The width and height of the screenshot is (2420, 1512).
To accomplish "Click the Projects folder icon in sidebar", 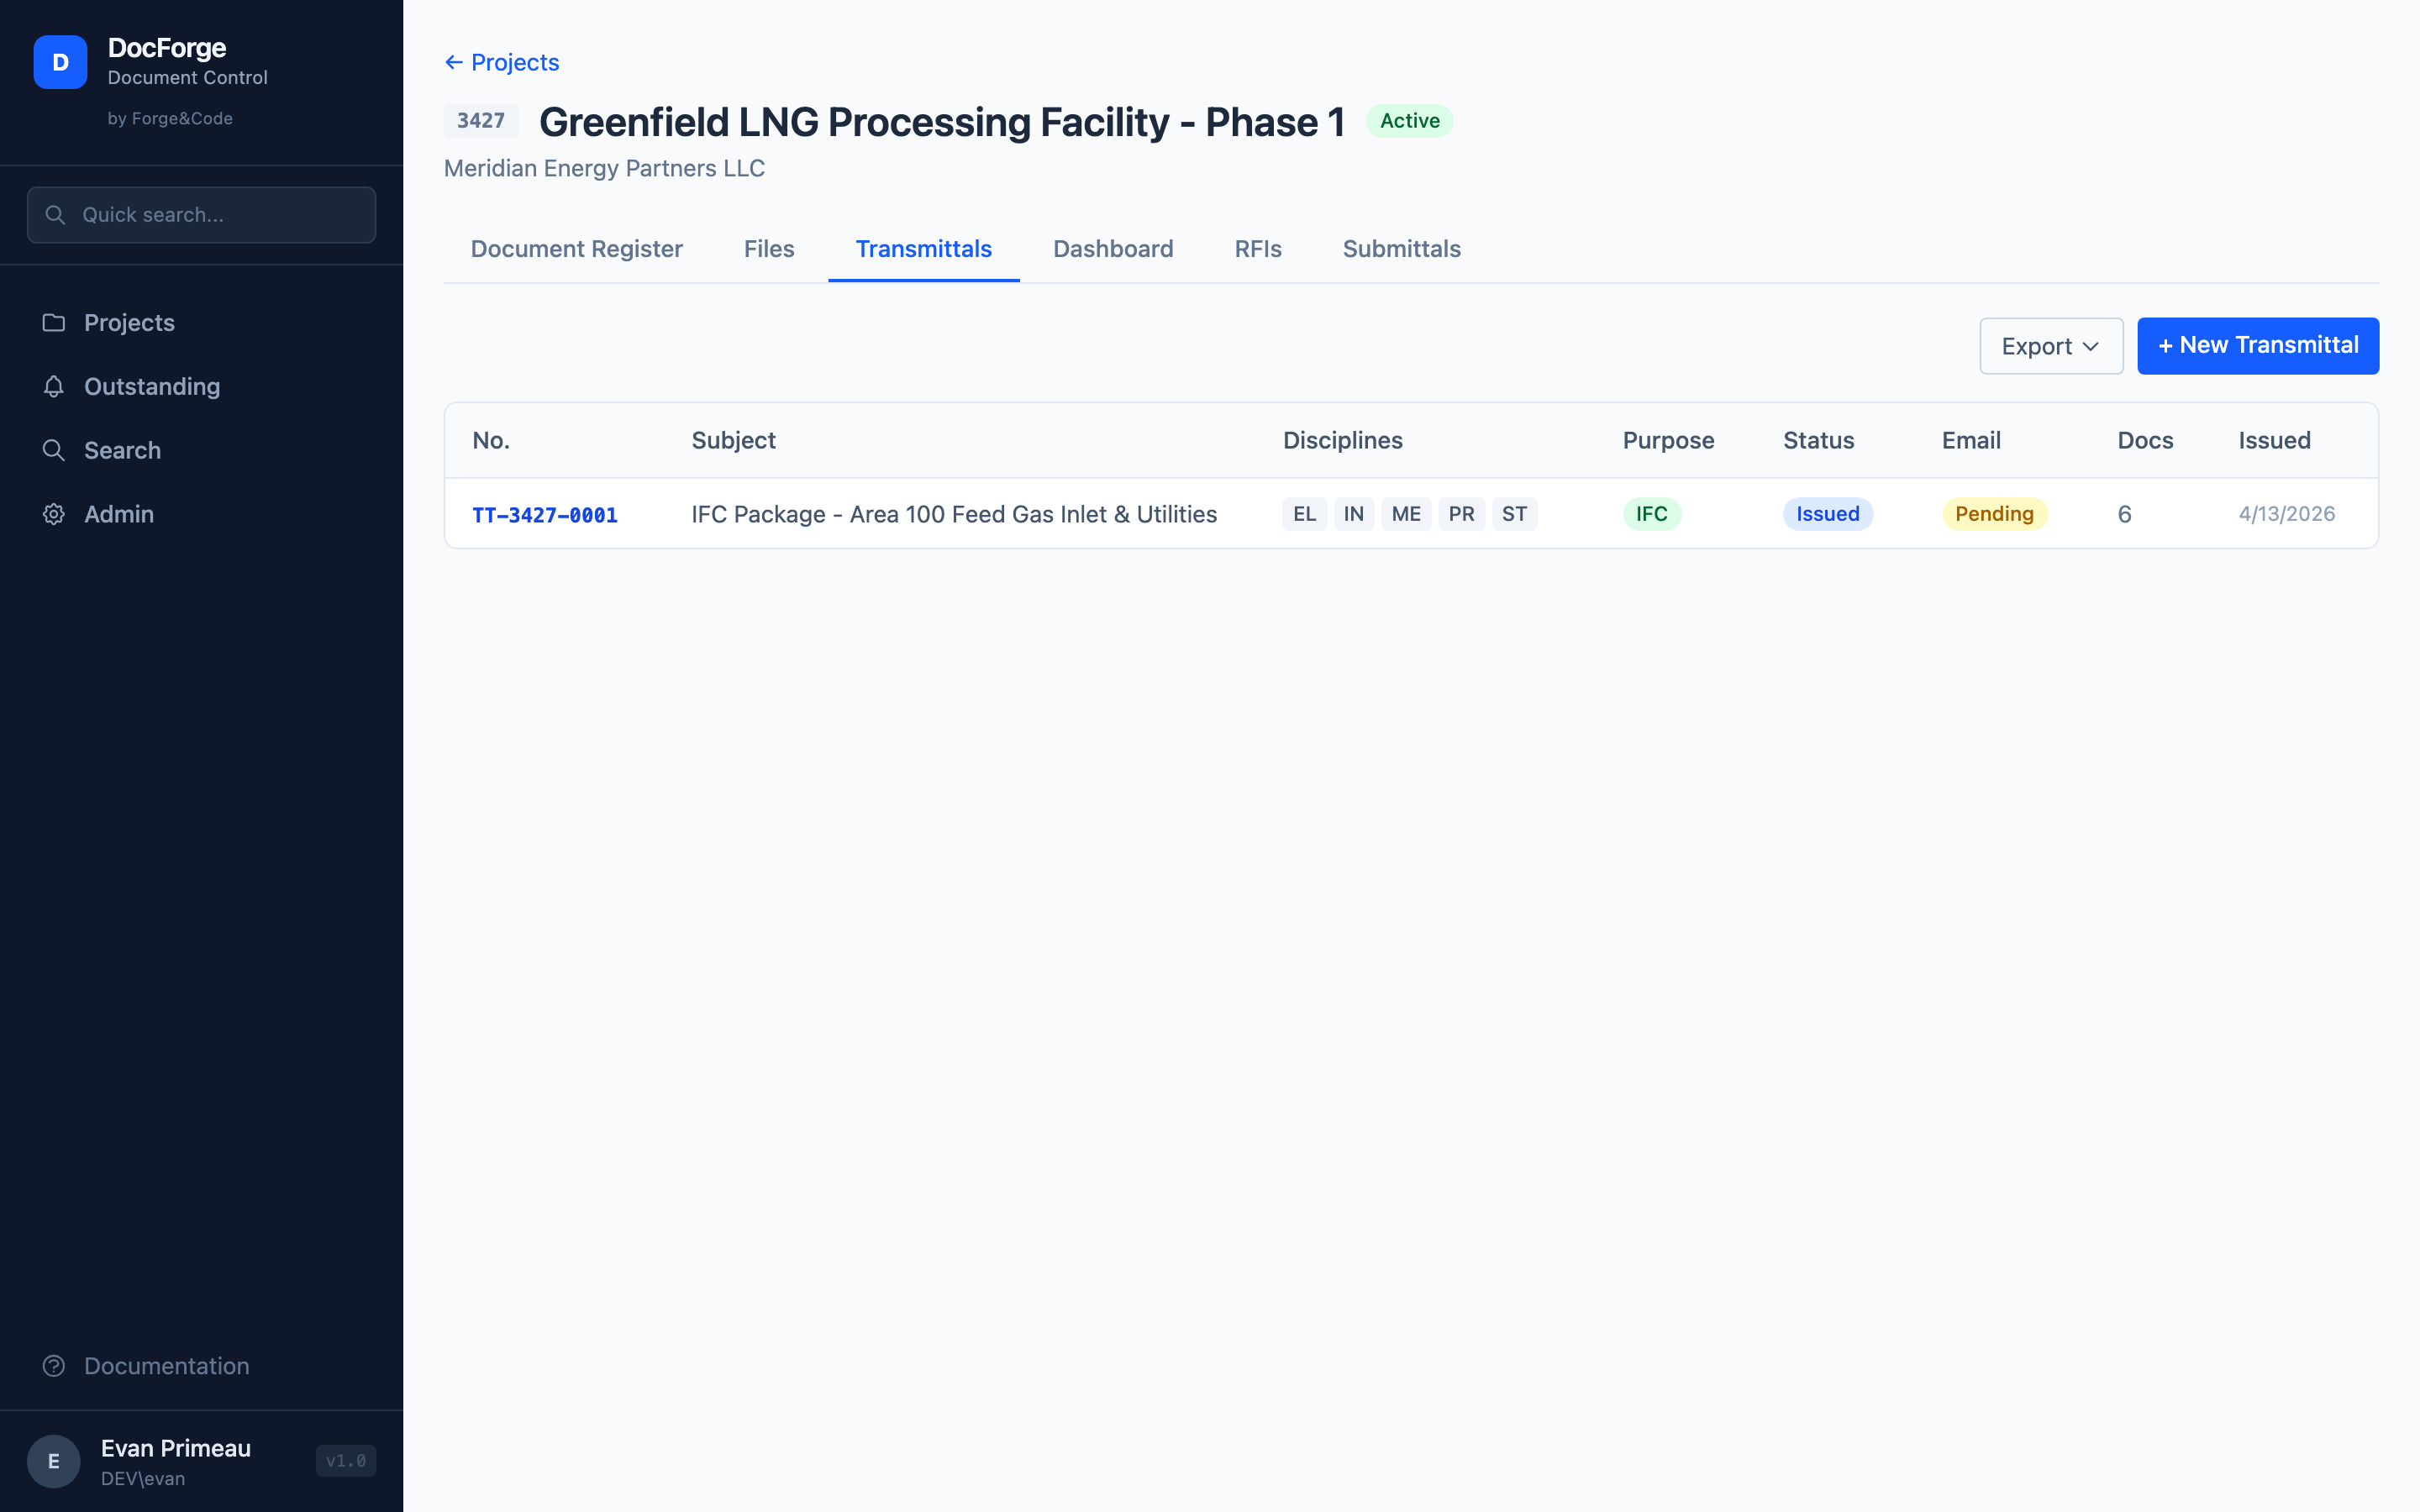I will coord(54,323).
